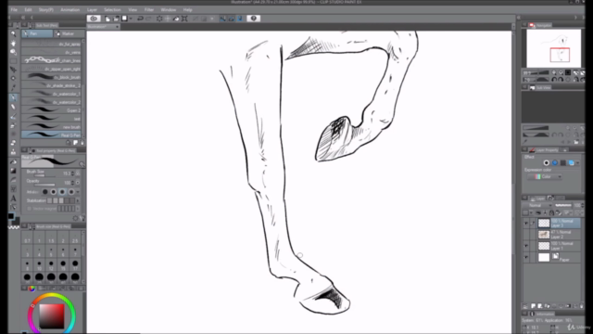Select the dv_block_brush preset
Screen dimensions: 593x334
pos(52,77)
